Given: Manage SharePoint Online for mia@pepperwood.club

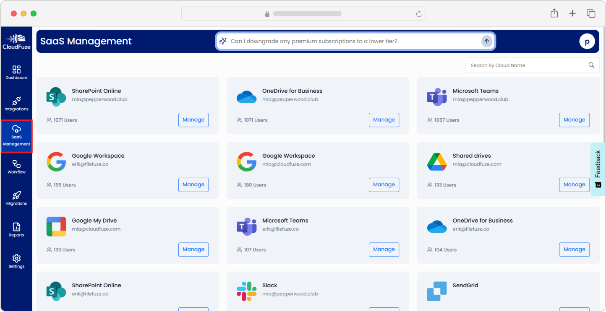Looking at the screenshot, I should 193,120.
